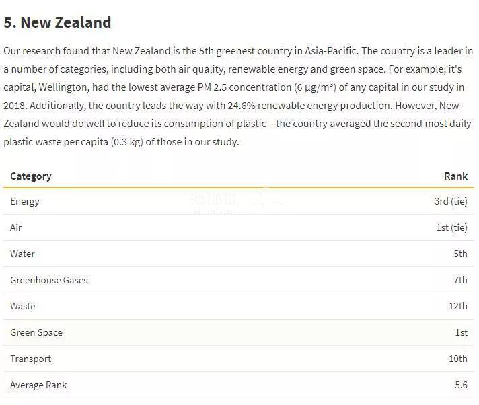The height and width of the screenshot is (405, 479).
Task: Select the Water category label
Action: pos(22,254)
